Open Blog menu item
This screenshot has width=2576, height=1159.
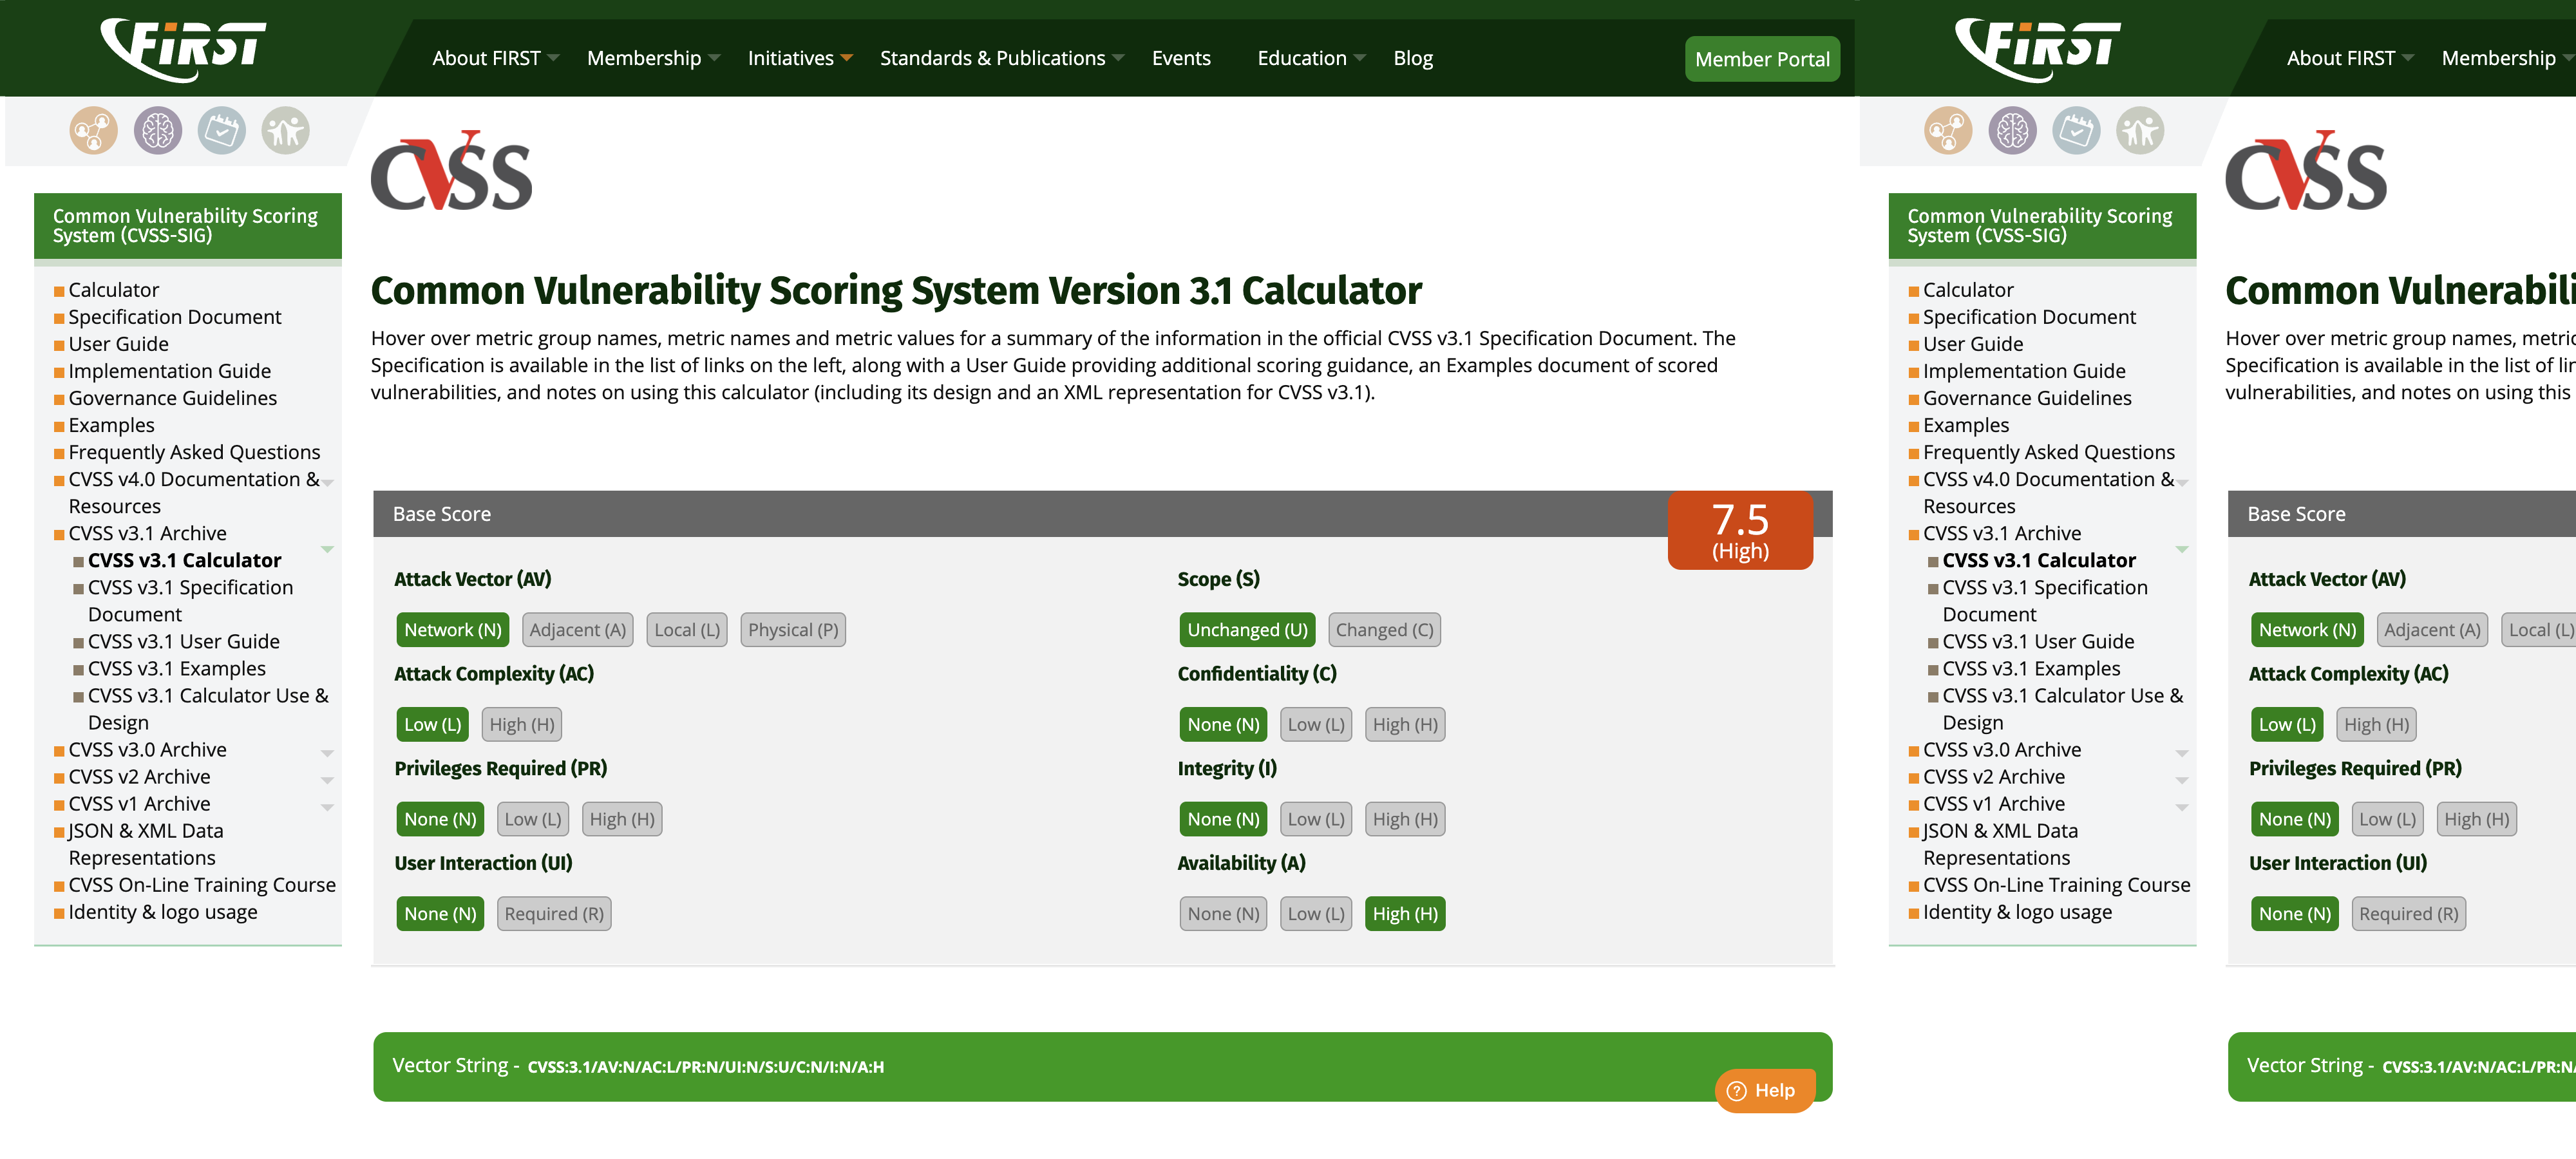click(1413, 58)
